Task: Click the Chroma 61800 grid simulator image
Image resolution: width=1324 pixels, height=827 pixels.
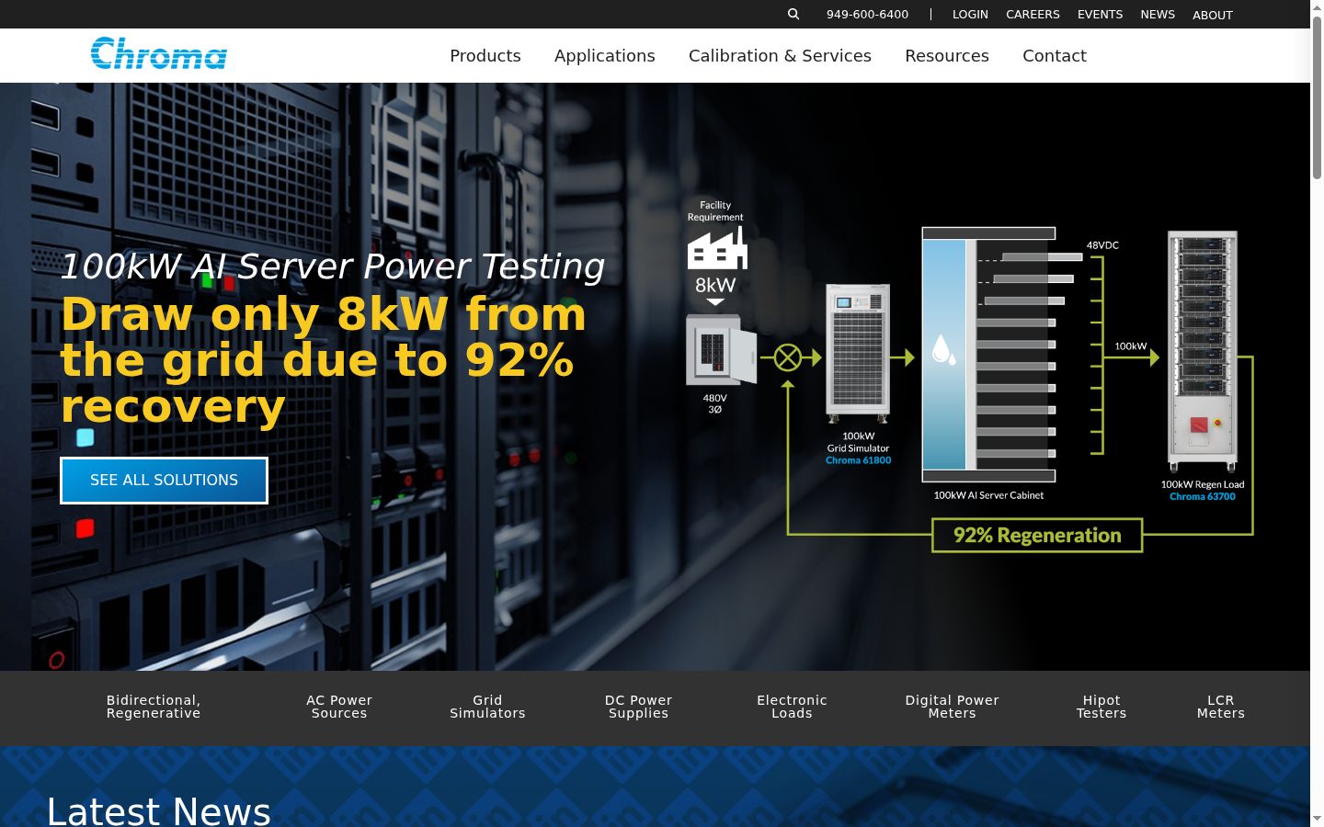Action: point(858,354)
